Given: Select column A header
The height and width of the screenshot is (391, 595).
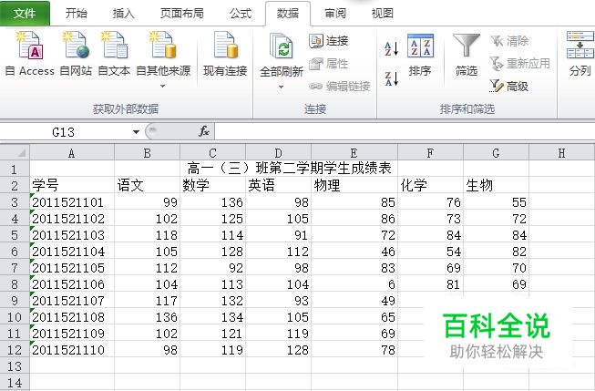Looking at the screenshot, I should tap(72, 153).
